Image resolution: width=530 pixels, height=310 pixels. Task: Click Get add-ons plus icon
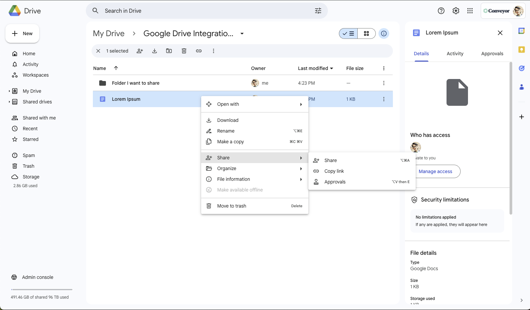522,117
